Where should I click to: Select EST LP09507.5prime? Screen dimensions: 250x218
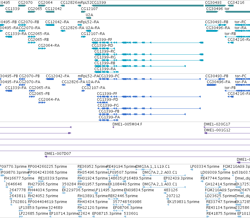click(x=123, y=172)
